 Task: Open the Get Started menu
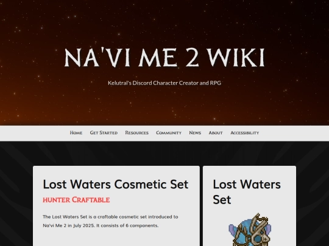click(104, 132)
